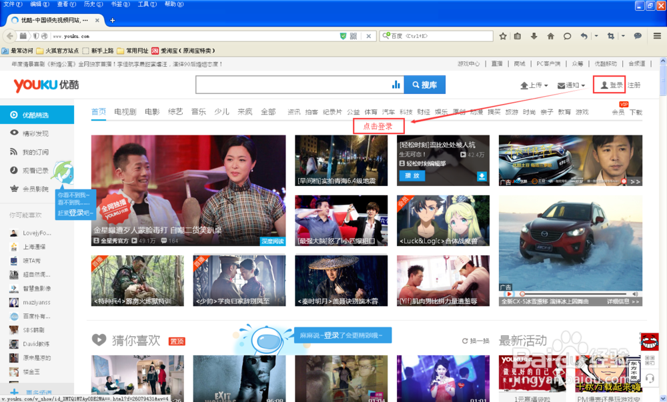The width and height of the screenshot is (667, 402).
Task: Open the 文件 menu
Action: (x=13, y=4)
